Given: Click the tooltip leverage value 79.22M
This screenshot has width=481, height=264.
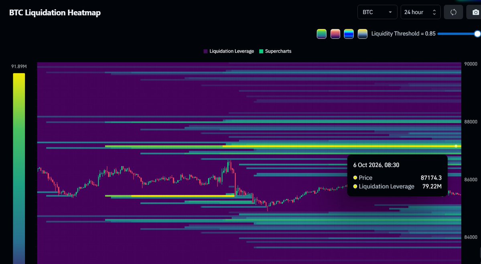Looking at the screenshot, I should pyautogui.click(x=432, y=186).
